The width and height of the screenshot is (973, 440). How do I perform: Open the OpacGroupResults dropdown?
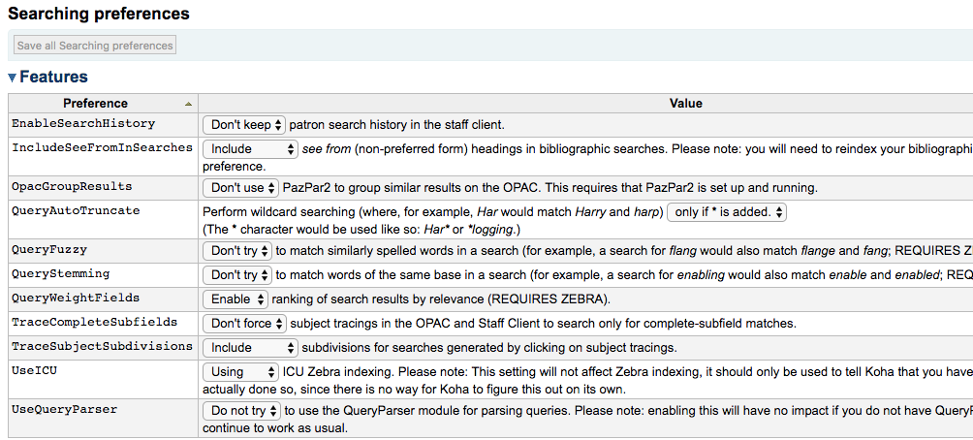coord(241,187)
